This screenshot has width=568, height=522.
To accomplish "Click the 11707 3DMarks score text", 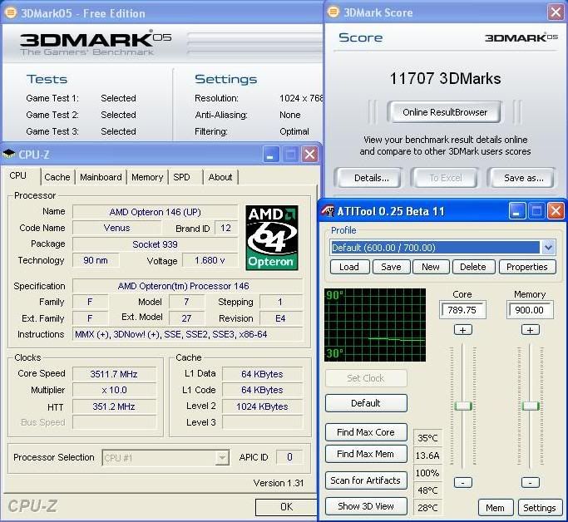I will click(x=445, y=79).
